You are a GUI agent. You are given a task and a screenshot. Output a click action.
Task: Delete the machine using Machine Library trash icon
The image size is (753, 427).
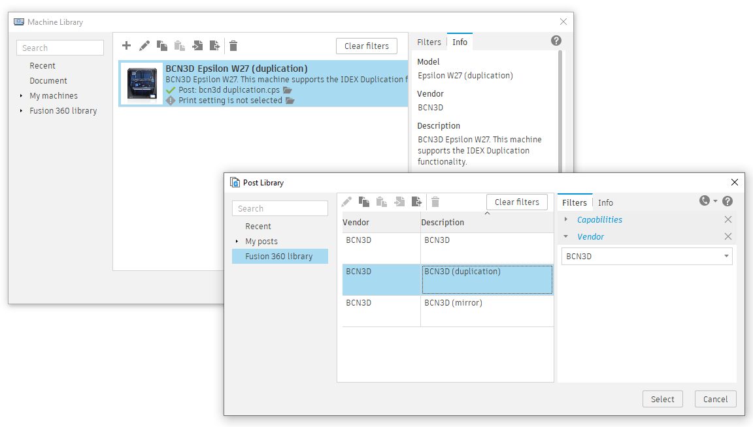tap(233, 46)
